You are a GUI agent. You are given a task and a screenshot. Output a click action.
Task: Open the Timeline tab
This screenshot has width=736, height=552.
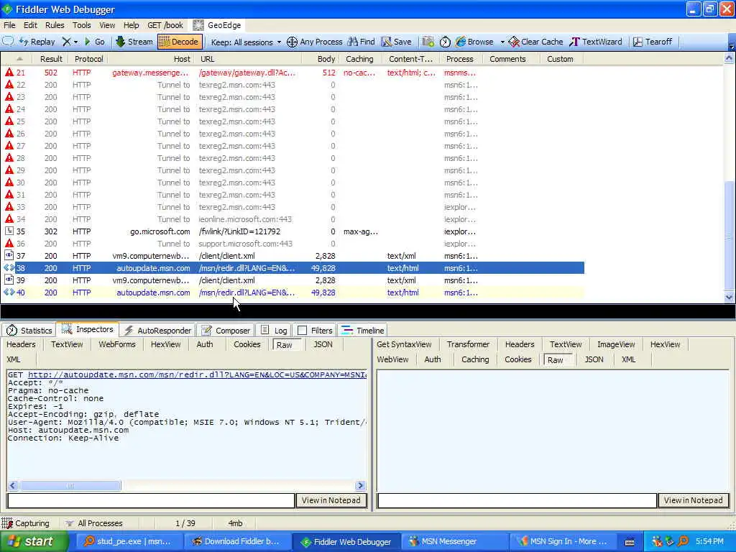click(x=362, y=331)
